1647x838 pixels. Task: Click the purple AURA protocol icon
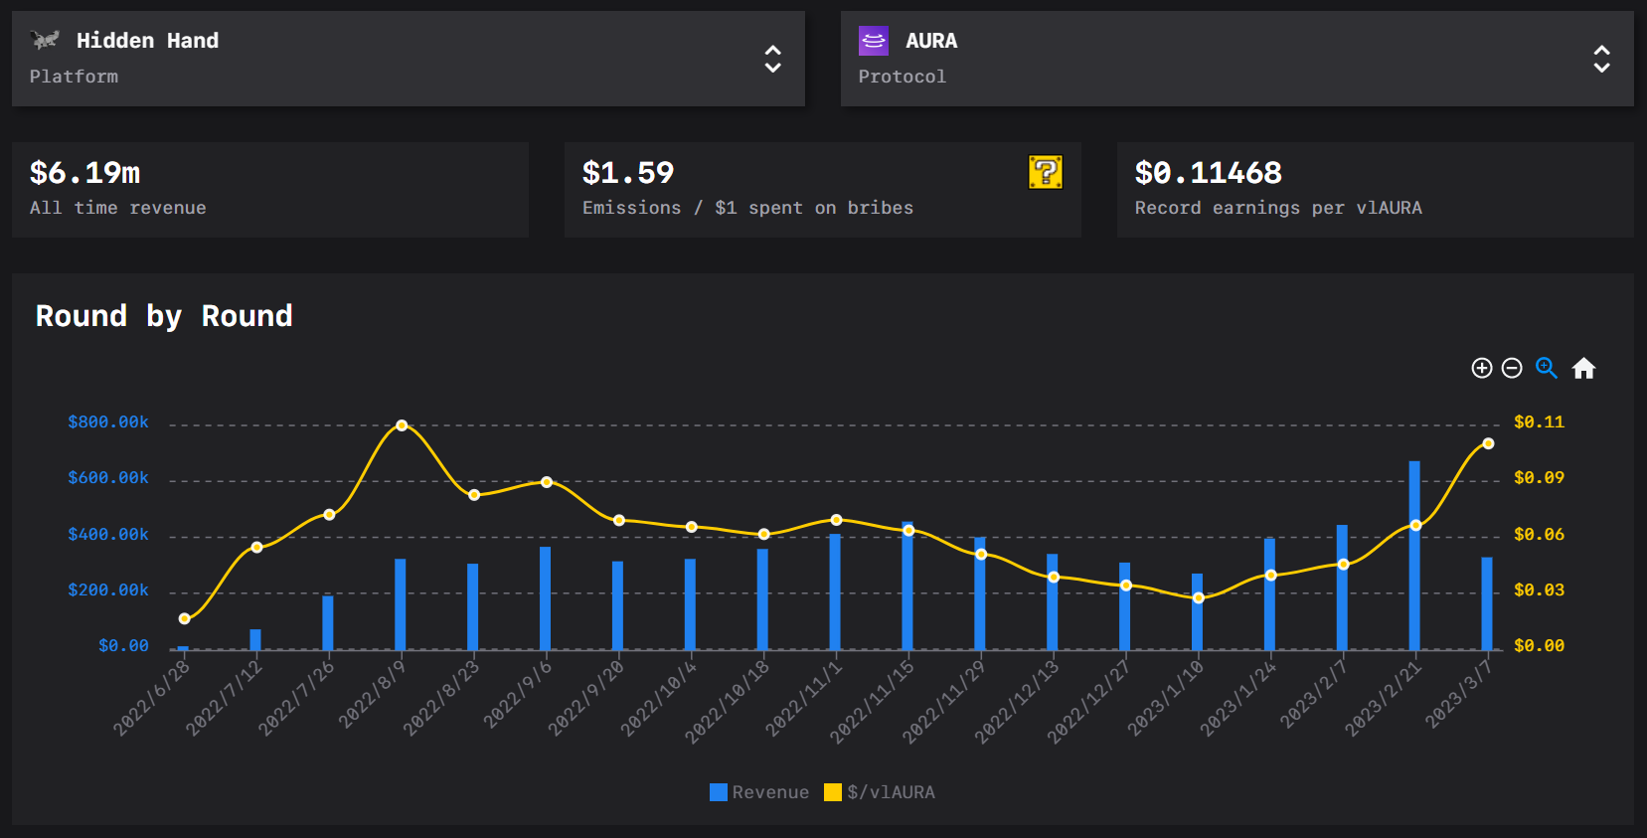coord(873,41)
